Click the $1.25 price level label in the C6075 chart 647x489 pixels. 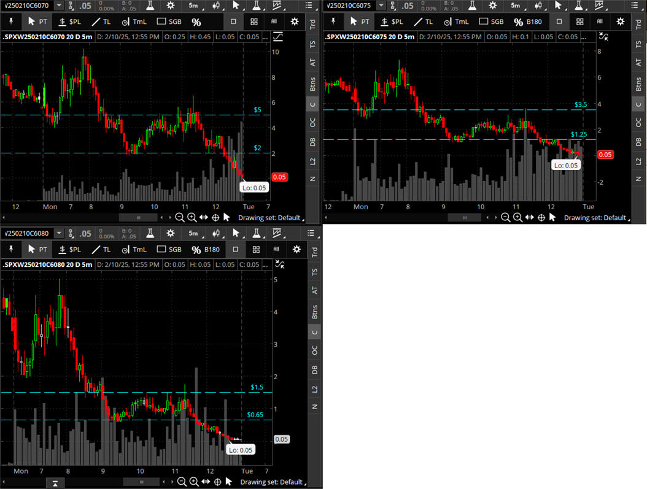pos(579,134)
